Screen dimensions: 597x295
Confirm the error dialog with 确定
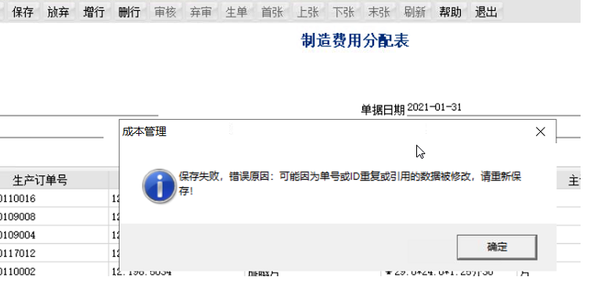(x=497, y=247)
